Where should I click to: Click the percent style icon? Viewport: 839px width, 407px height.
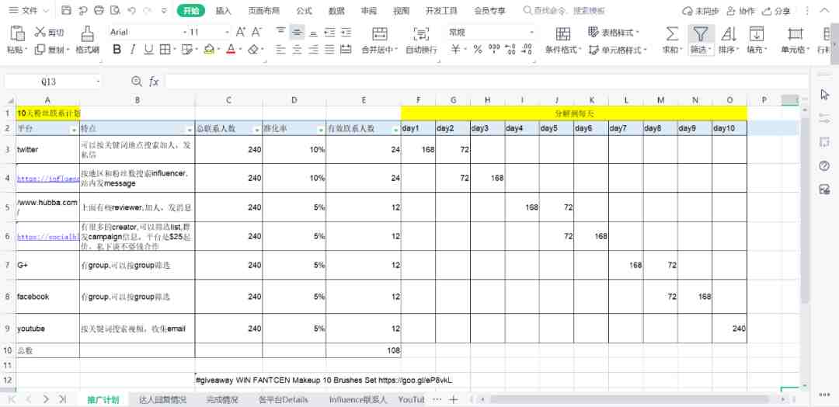[477, 49]
